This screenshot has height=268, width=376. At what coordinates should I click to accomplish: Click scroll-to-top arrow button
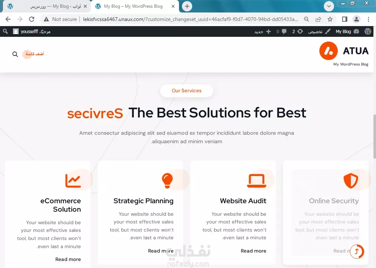click(357, 251)
